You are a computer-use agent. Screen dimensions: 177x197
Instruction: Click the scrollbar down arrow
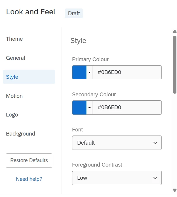click(x=175, y=190)
